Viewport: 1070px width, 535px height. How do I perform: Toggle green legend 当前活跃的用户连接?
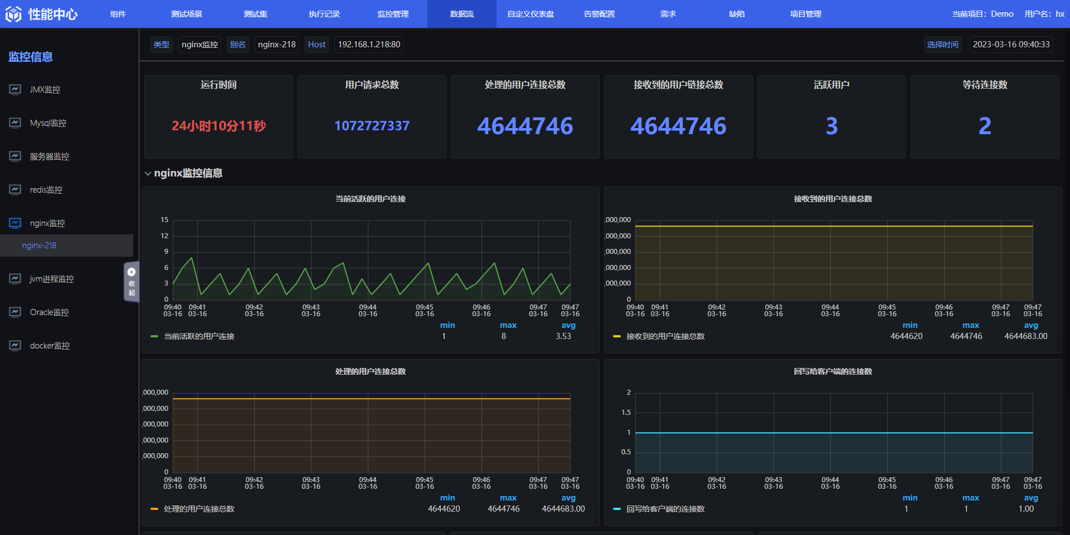click(193, 336)
